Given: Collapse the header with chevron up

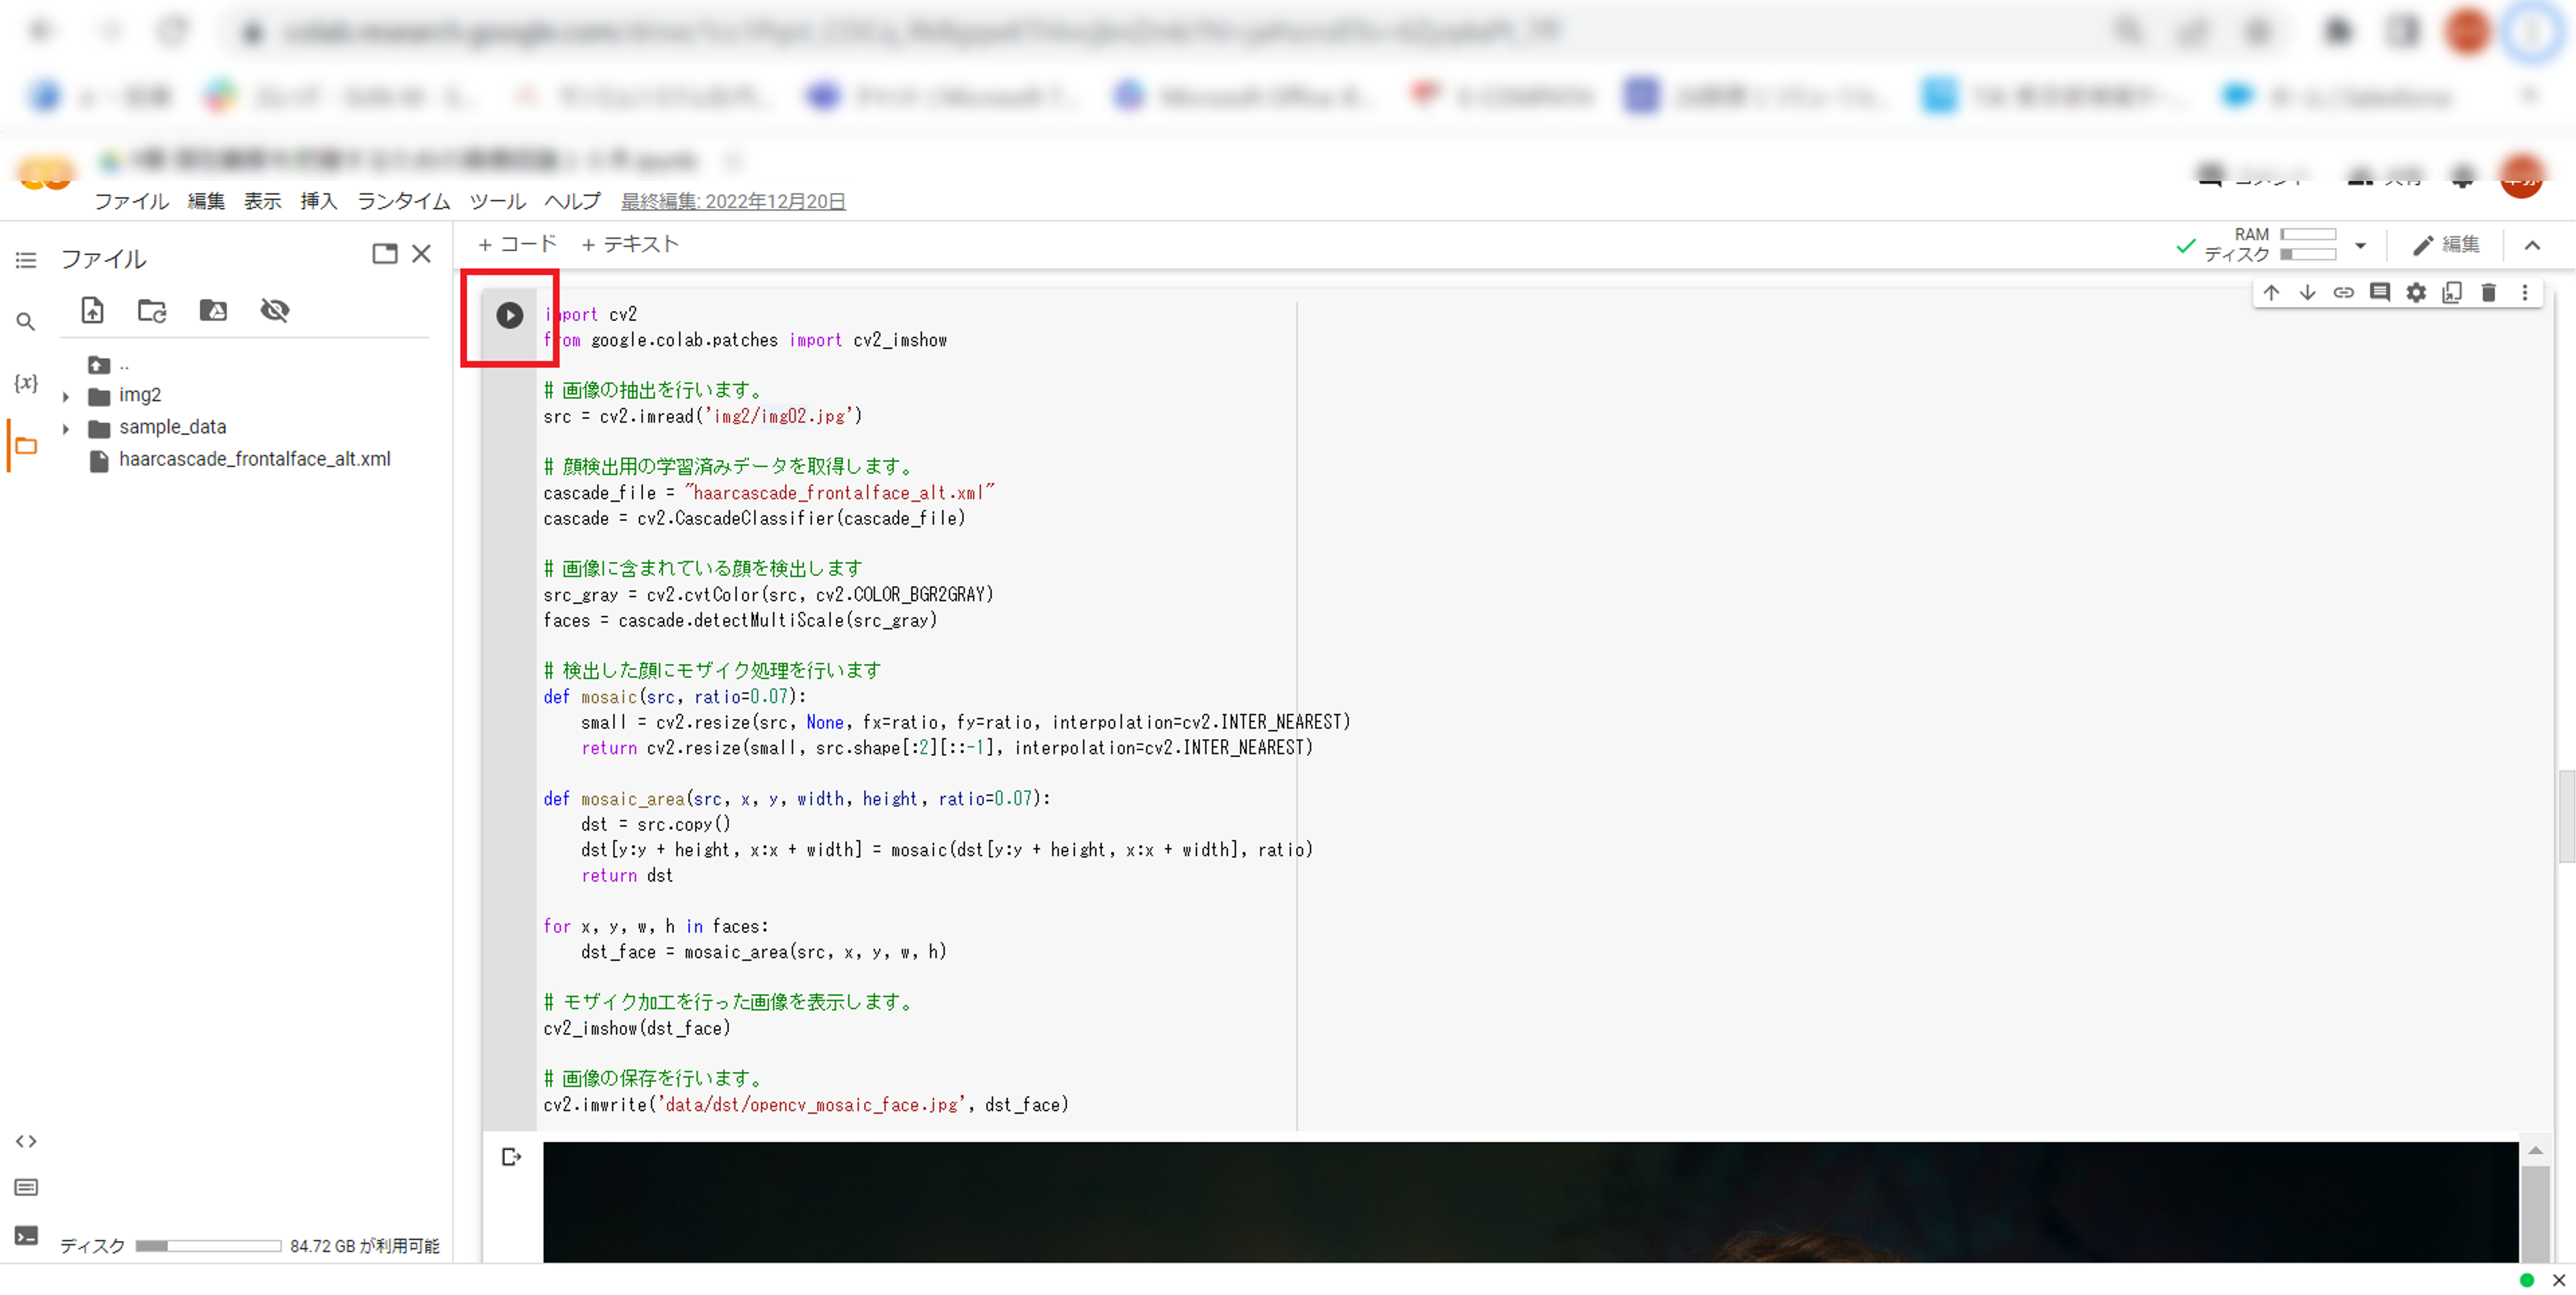Looking at the screenshot, I should coord(2532,245).
